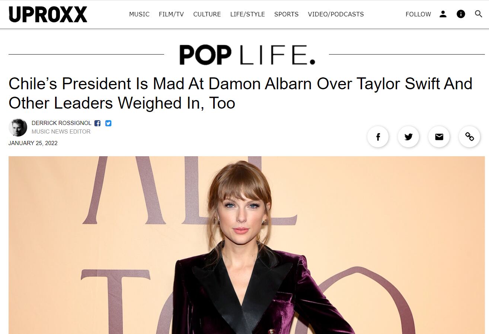Select the Culture section
Screen dimensions: 489x334
tap(207, 14)
